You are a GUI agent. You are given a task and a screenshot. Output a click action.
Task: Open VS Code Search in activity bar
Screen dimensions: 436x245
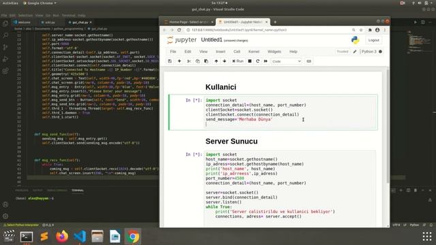pyautogui.click(x=5, y=35)
